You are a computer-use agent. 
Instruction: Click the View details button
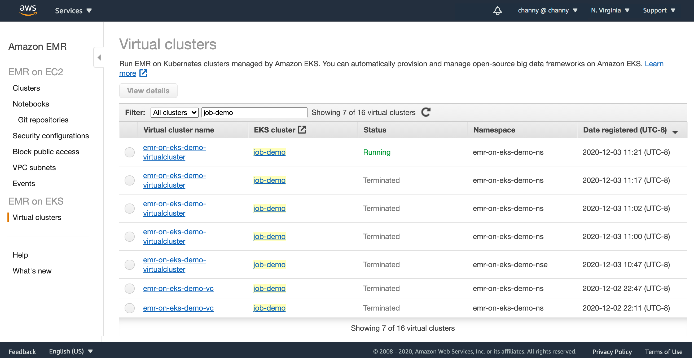[x=148, y=91]
